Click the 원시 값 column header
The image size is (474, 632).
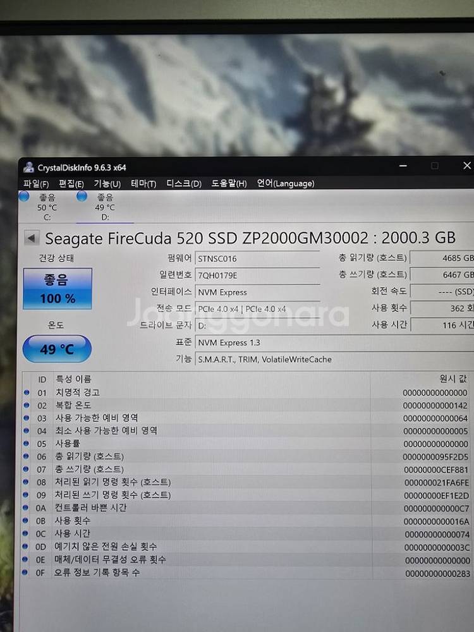(x=453, y=379)
